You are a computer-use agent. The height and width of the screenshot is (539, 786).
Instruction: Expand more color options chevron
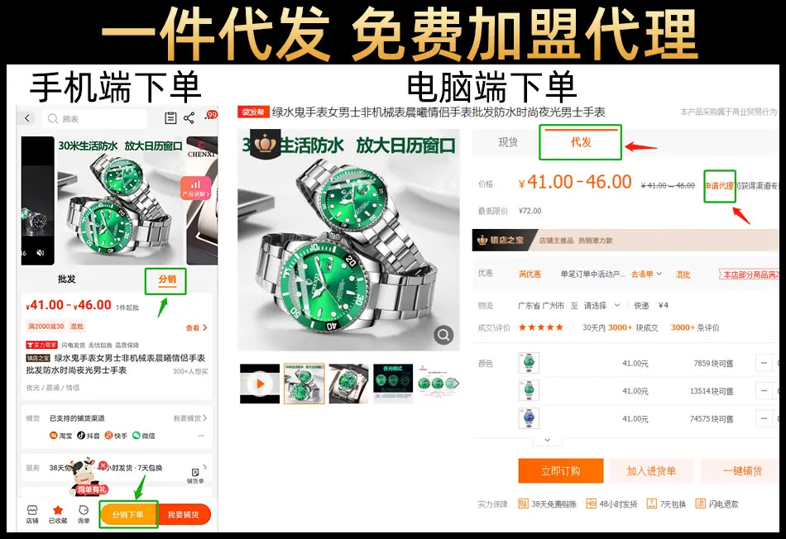coord(547,441)
